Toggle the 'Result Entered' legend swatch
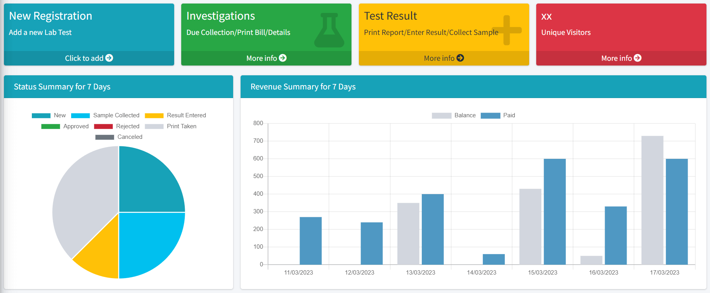Viewport: 710px width, 293px height. point(154,115)
